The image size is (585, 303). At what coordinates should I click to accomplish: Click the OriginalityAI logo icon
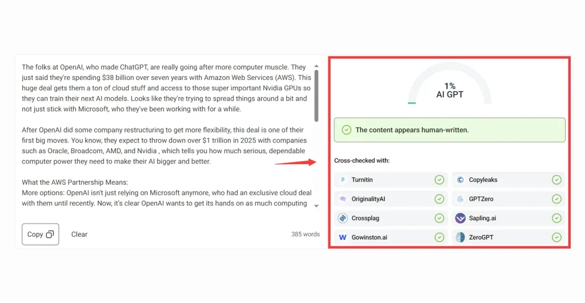(343, 199)
